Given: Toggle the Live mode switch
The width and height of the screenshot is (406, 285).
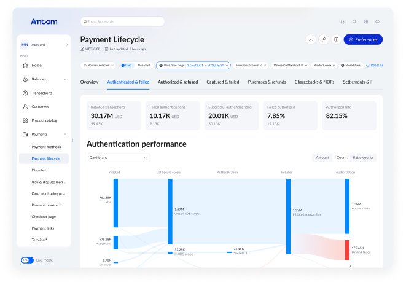Looking at the screenshot, I should (27, 260).
